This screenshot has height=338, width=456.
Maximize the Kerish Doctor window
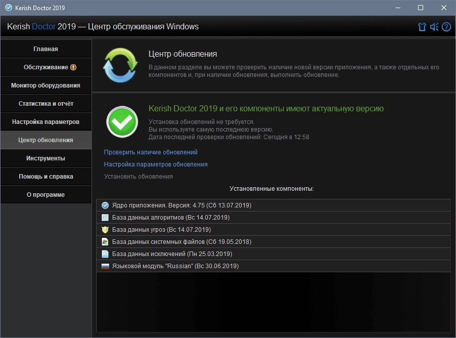pos(421,8)
